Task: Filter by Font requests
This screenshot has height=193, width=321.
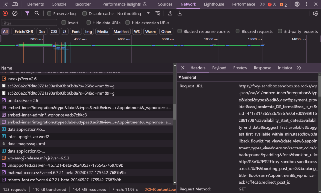Action: [x=76, y=32]
